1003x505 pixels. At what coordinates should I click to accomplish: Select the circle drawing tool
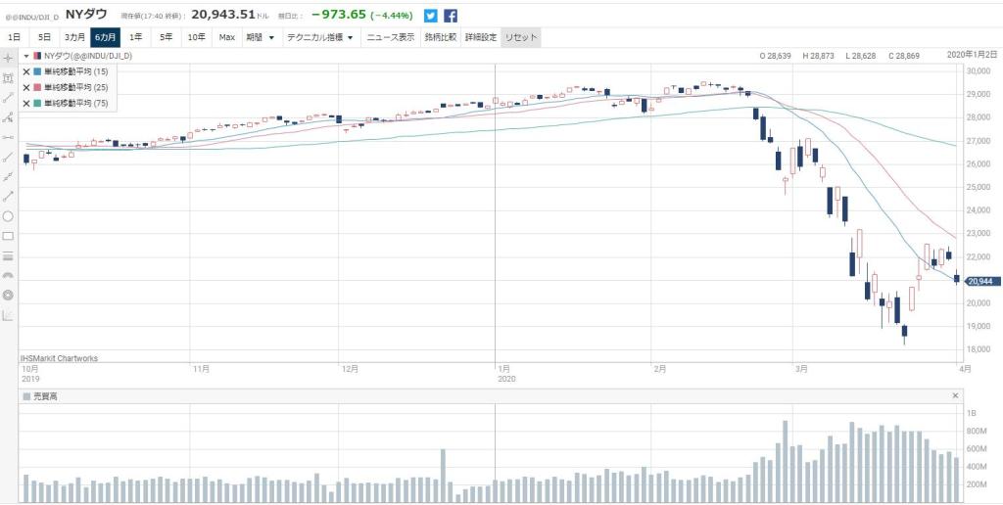(x=8, y=216)
